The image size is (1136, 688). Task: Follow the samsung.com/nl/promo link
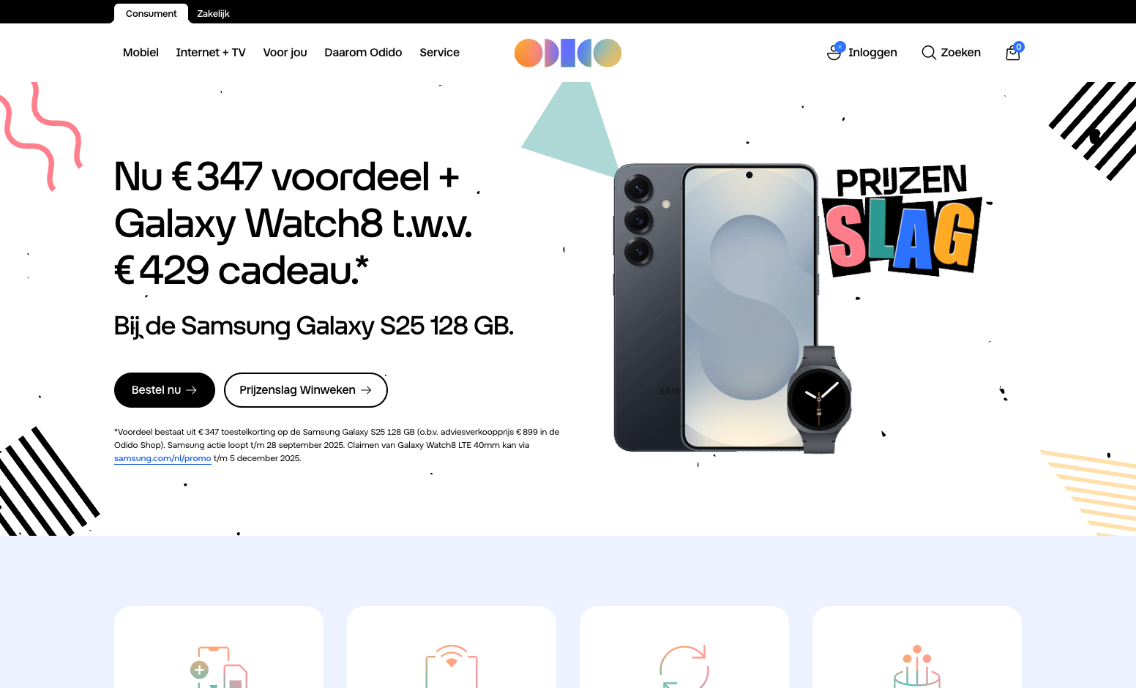coord(162,458)
